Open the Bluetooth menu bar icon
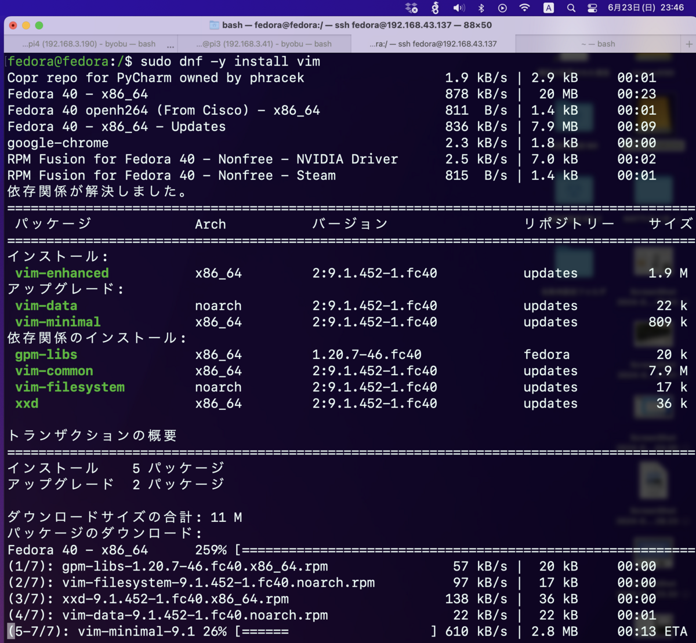The height and width of the screenshot is (643, 696). (482, 8)
